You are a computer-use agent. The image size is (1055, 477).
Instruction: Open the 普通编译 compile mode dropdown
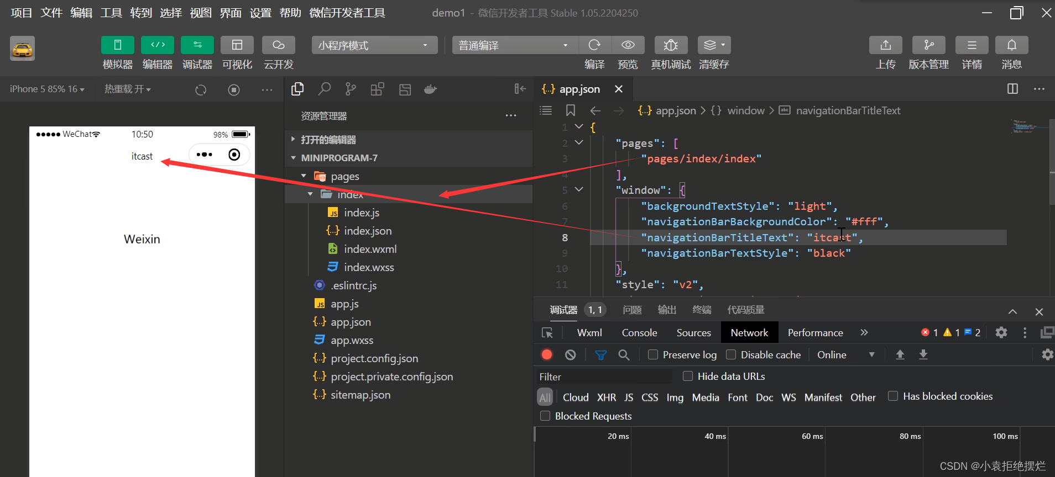coord(515,45)
